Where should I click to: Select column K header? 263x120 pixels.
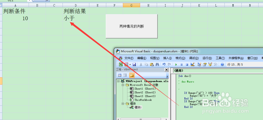[x=199, y=5]
